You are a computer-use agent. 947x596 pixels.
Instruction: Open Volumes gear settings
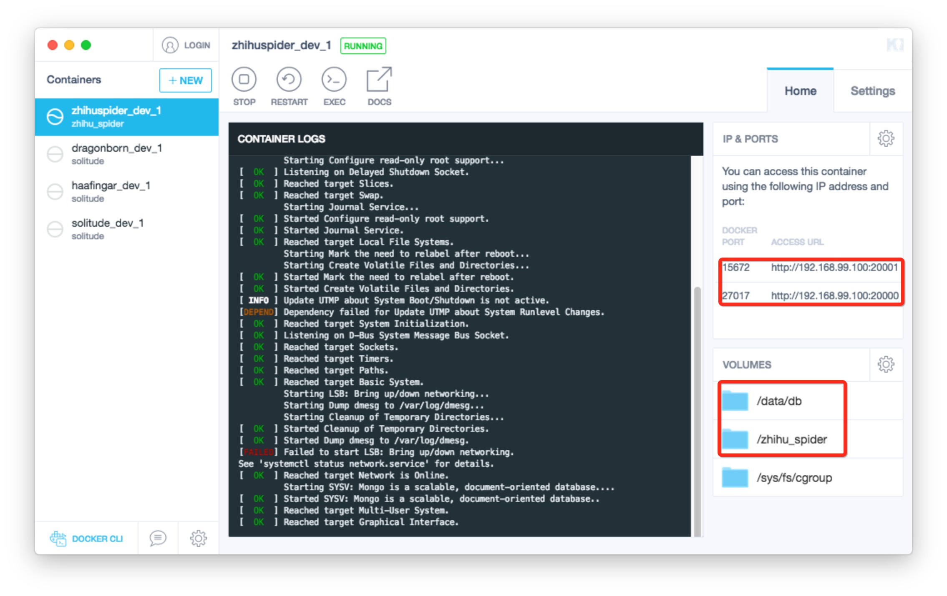click(x=886, y=365)
